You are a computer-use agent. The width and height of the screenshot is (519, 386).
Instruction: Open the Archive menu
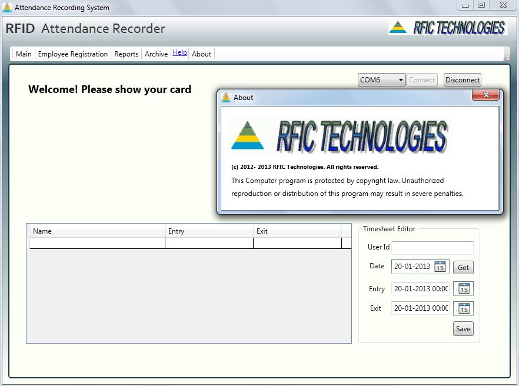pos(157,54)
